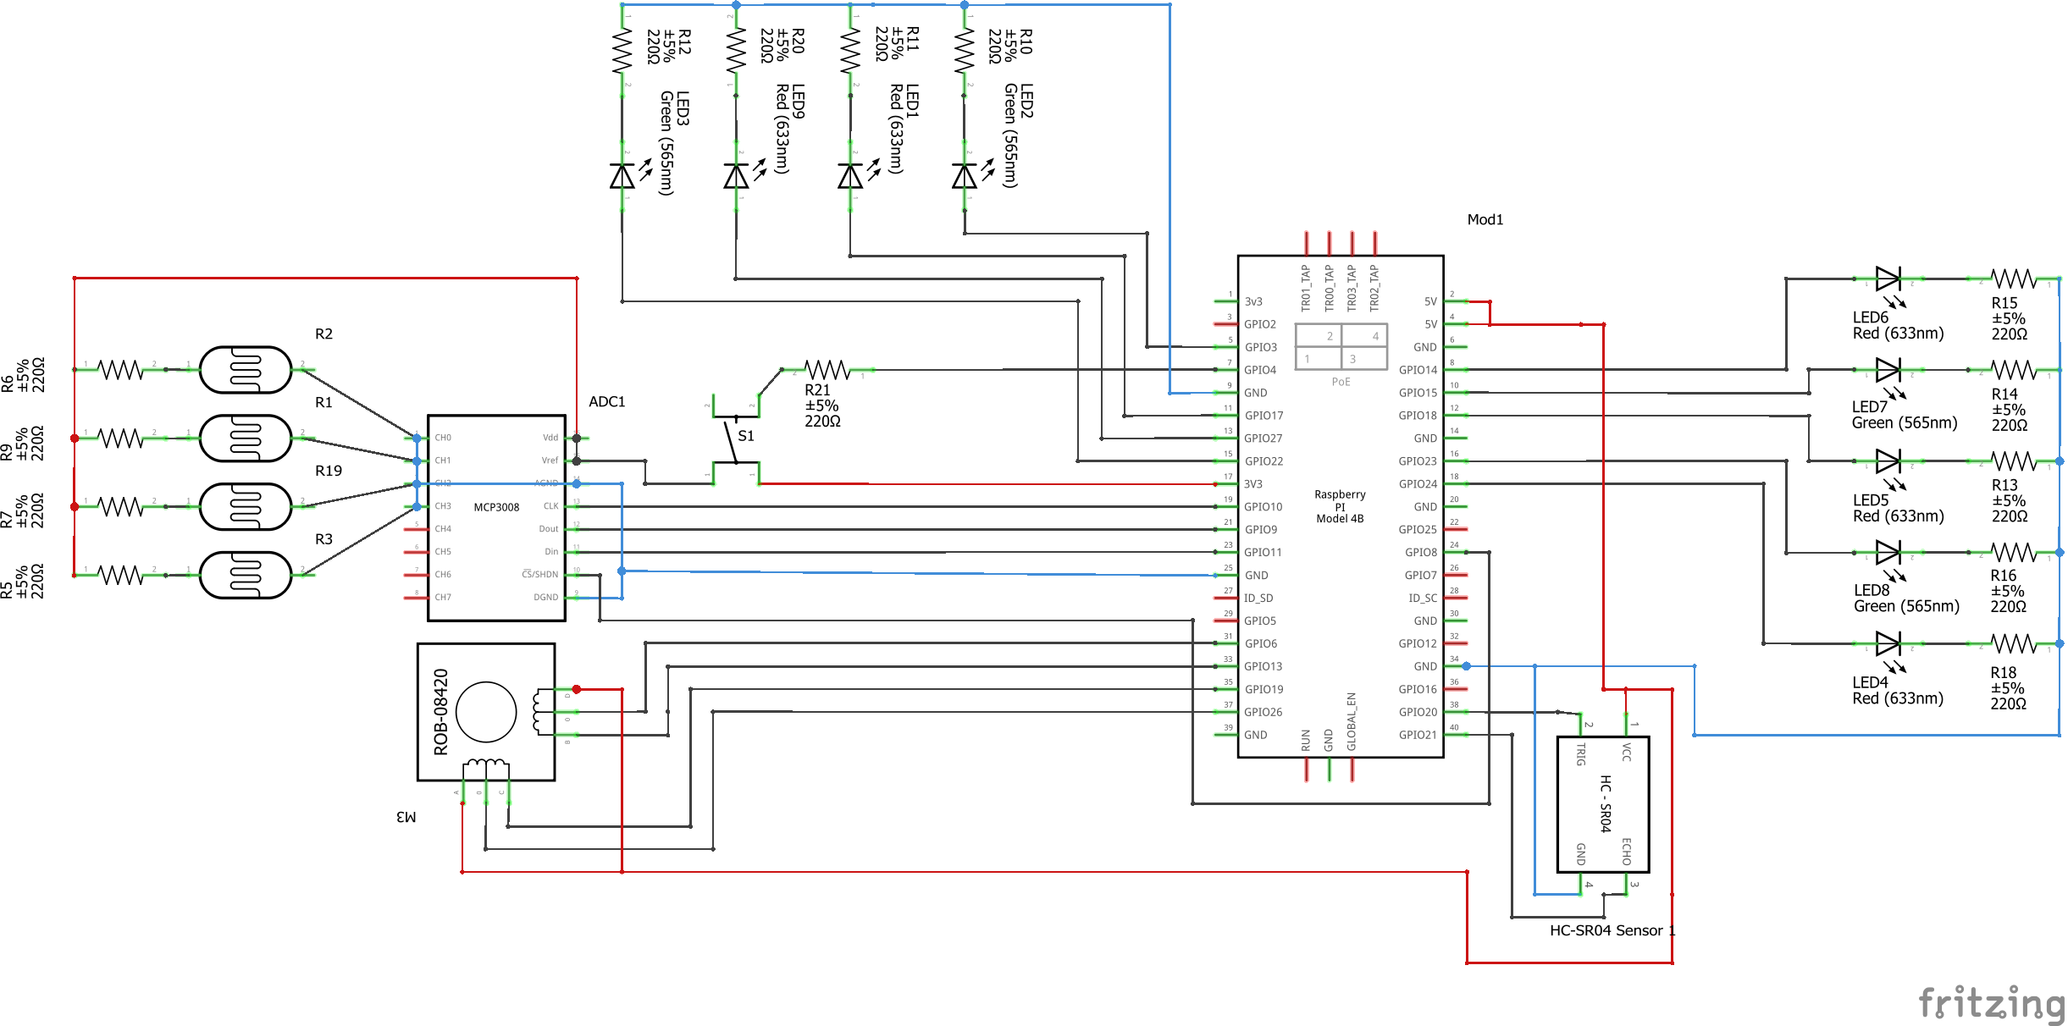Click the HC-SR04 Sensor 1 label
The height and width of the screenshot is (1026, 2068).
tap(1612, 930)
